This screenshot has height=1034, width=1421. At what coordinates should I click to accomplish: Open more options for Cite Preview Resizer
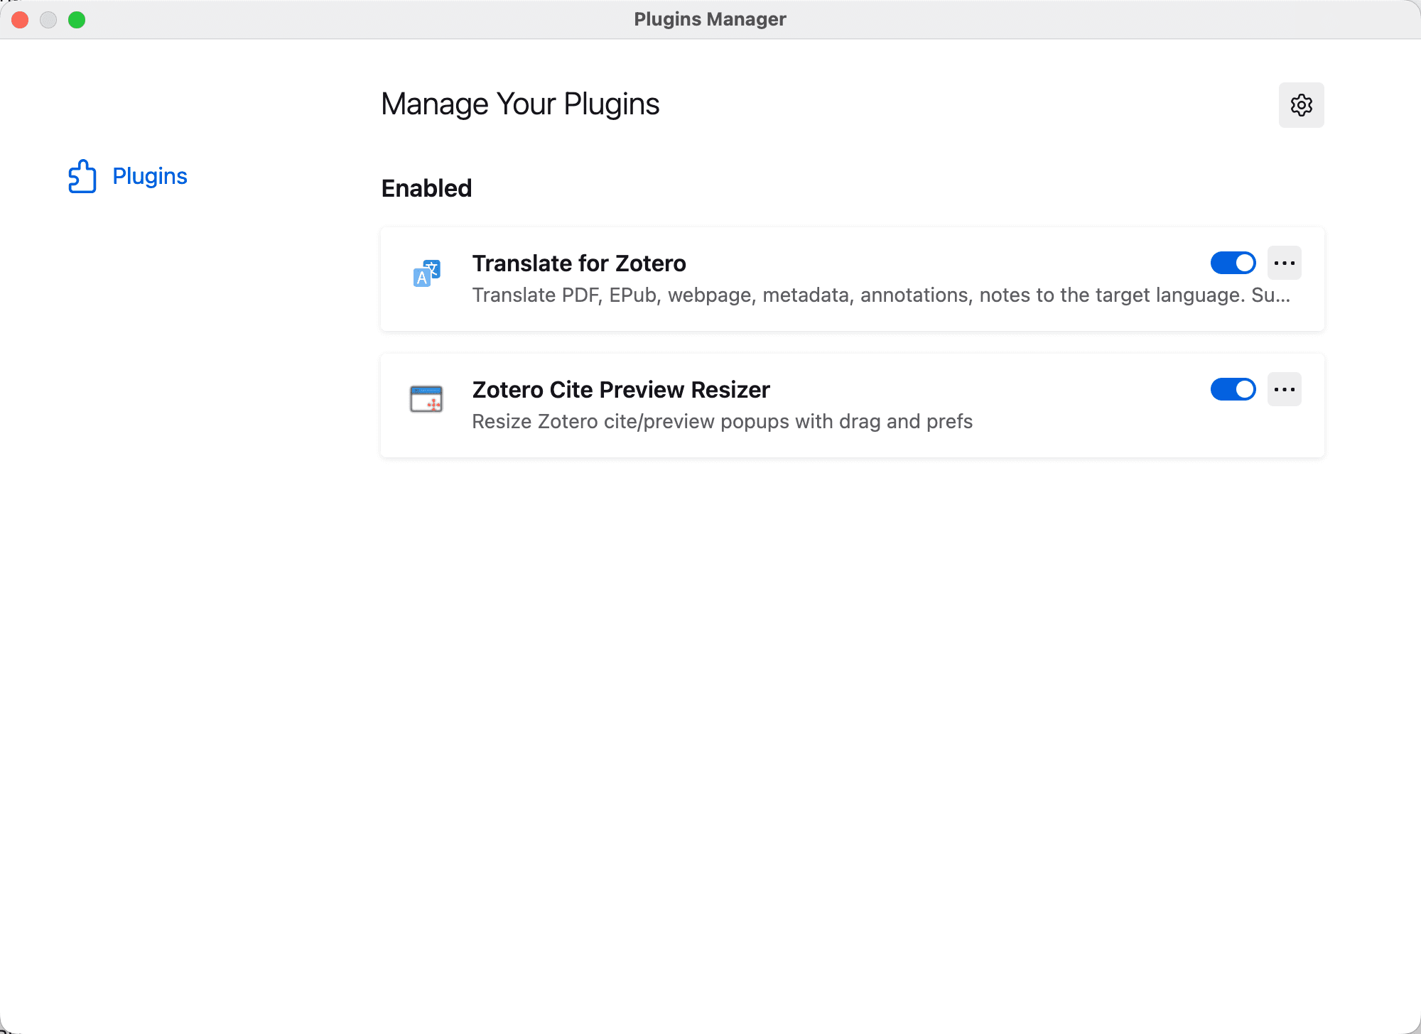[1284, 389]
